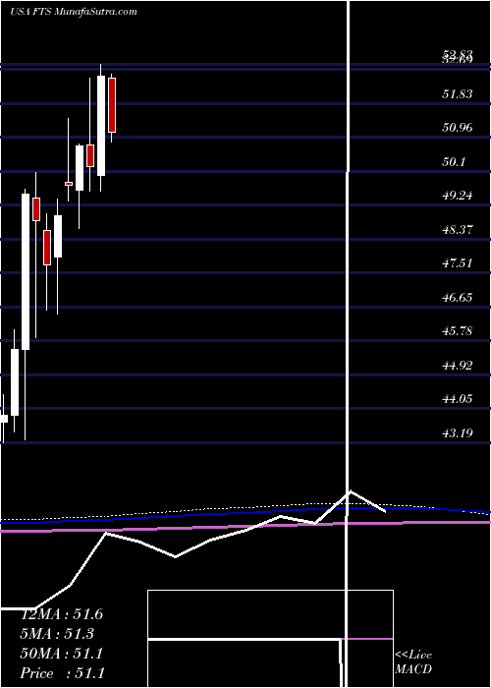Screen dimensions: 491x688
Task: Click the 44.05 price axis label
Action: [458, 398]
